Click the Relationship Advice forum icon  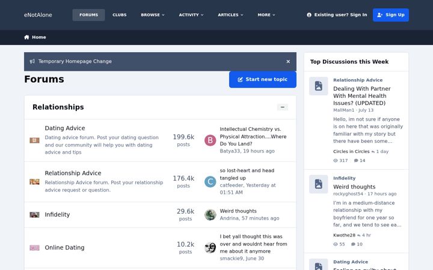pyautogui.click(x=34, y=182)
